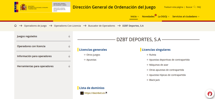
Task: Expand Herramientas para operadores section
Action: click(x=44, y=66)
